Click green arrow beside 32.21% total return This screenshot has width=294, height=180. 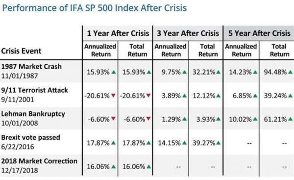point(218,72)
